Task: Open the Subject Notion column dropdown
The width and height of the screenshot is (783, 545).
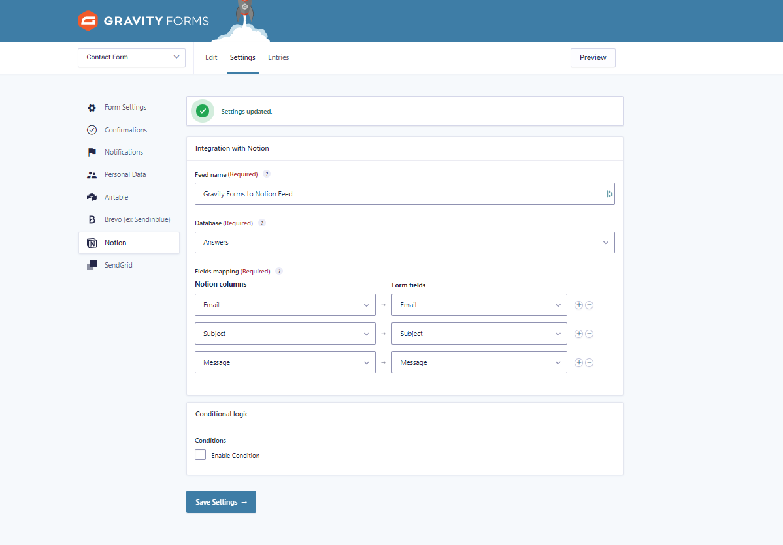Action: [285, 334]
